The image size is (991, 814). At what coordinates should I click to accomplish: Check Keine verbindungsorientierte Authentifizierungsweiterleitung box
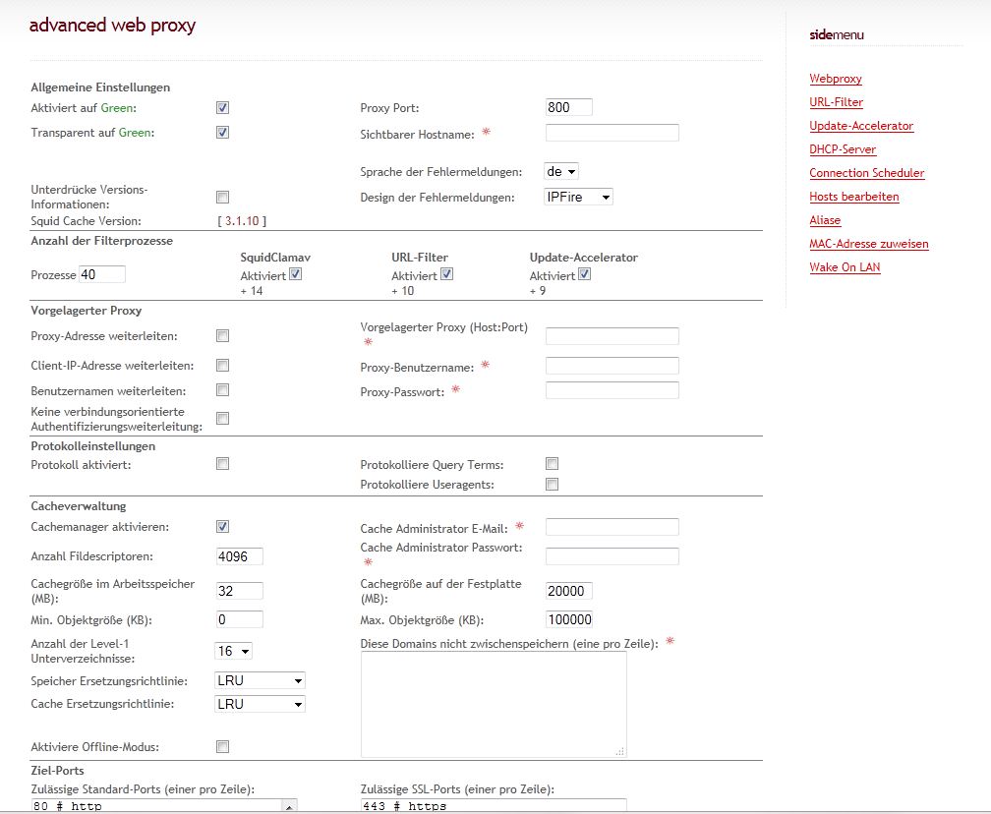[222, 419]
